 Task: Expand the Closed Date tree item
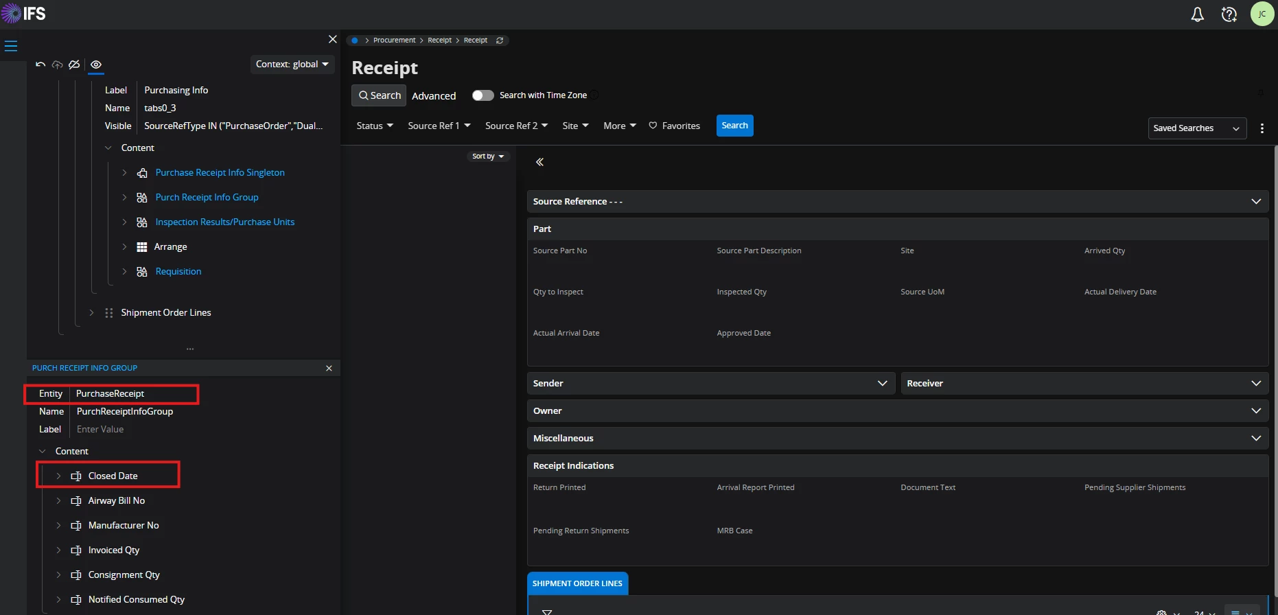(x=58, y=476)
